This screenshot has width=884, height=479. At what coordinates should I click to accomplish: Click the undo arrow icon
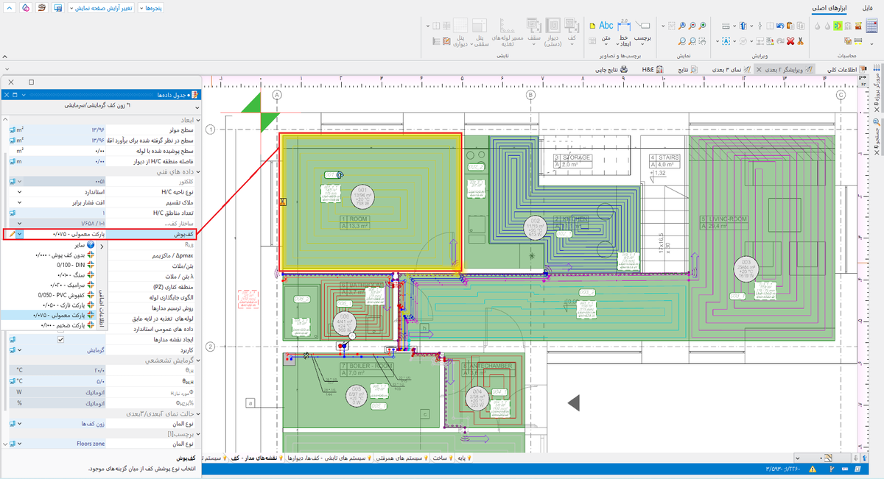pyautogui.click(x=781, y=26)
